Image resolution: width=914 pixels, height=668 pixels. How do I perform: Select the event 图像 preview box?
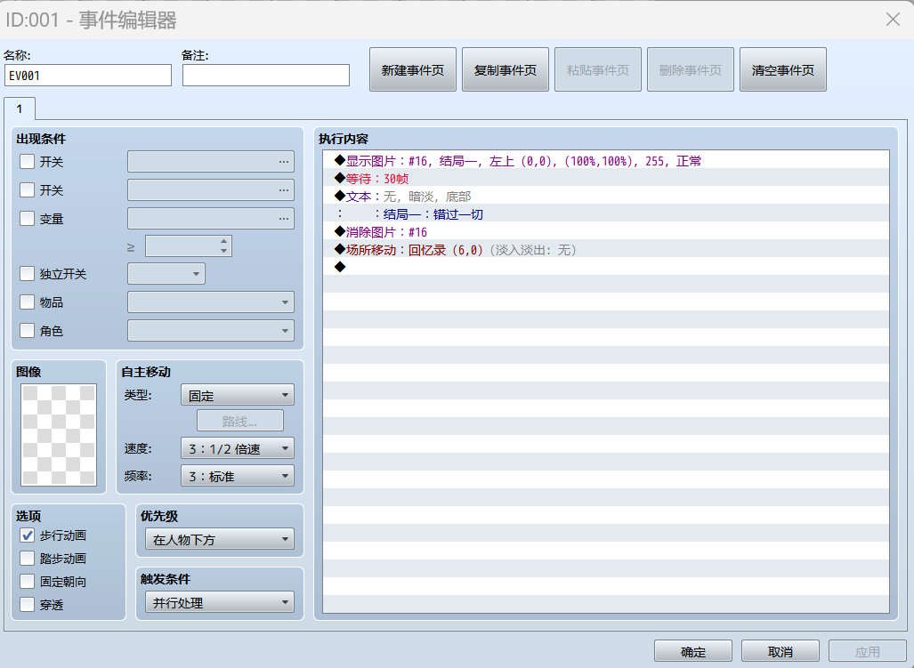59,434
